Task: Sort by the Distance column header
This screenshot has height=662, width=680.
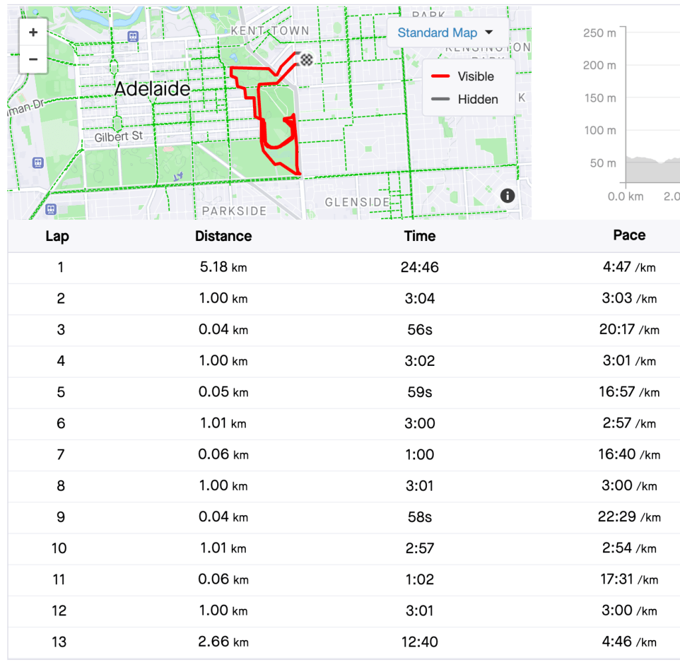Action: click(x=223, y=236)
